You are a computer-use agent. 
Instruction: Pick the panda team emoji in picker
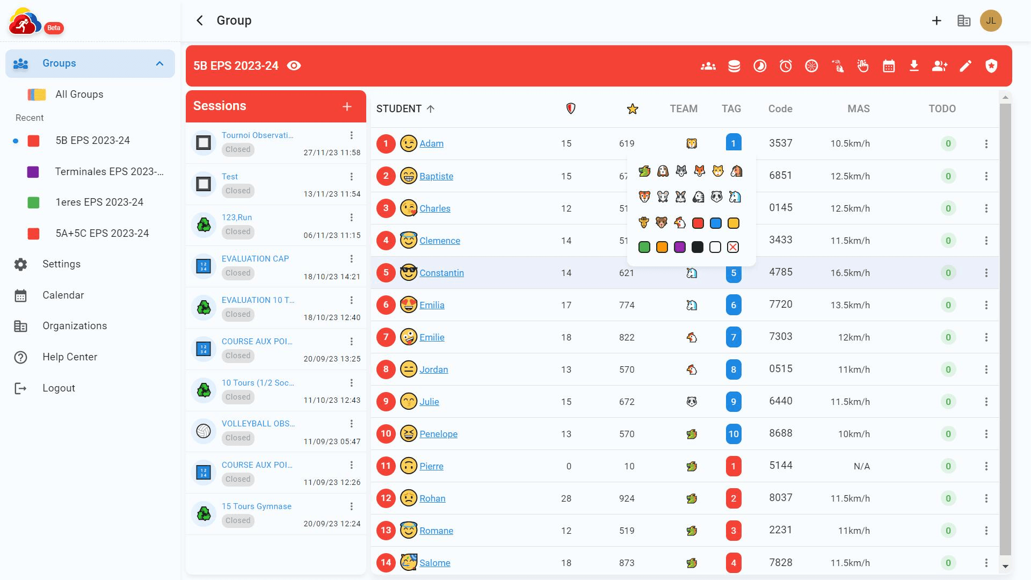click(x=716, y=197)
